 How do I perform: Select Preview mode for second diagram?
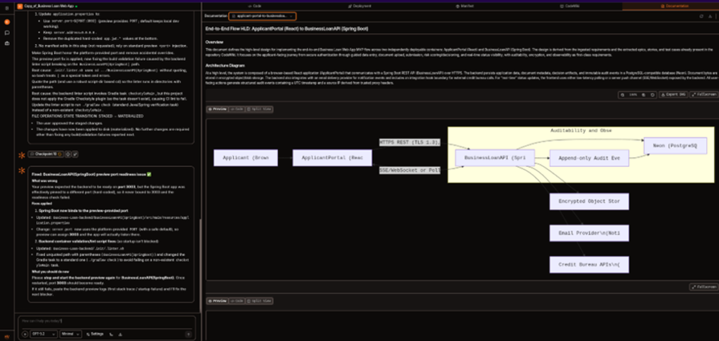(x=218, y=301)
